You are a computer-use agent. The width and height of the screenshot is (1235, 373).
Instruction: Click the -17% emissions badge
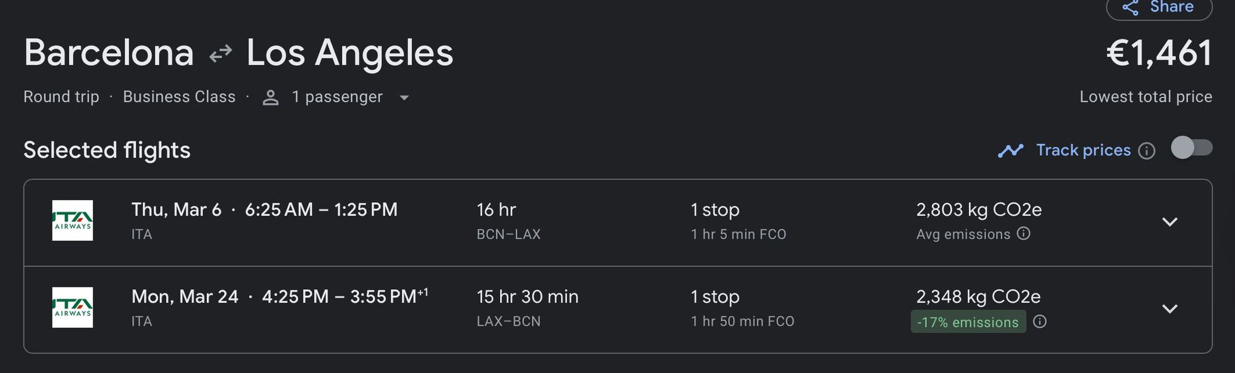pos(968,322)
